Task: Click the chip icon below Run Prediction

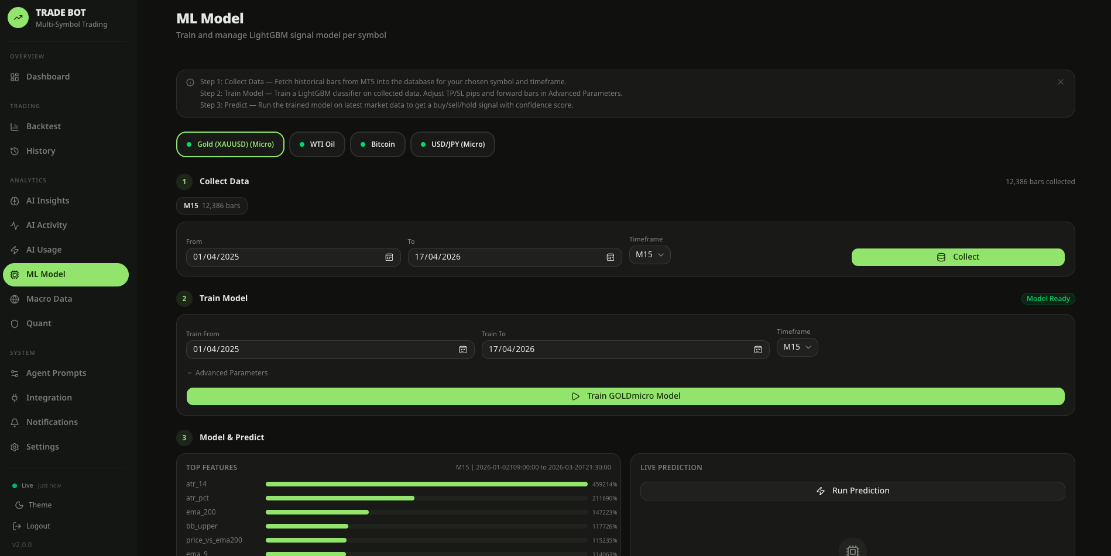Action: [853, 550]
